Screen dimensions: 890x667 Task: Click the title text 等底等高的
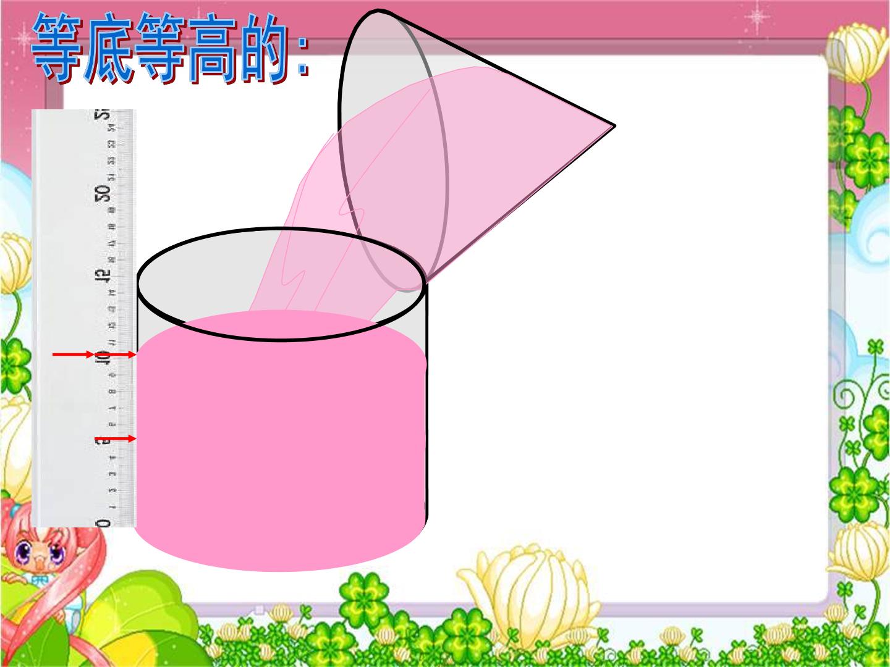coord(170,48)
